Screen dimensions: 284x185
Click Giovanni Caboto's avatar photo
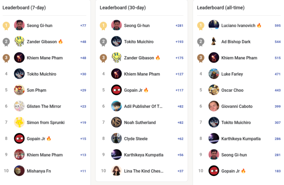coord(214,106)
